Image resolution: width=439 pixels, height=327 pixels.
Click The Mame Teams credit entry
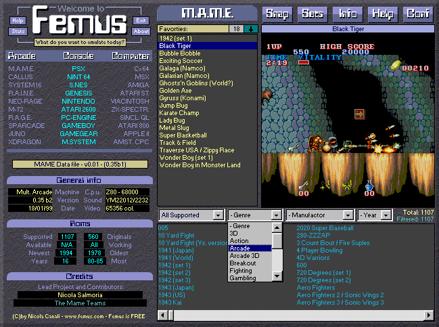click(80, 303)
